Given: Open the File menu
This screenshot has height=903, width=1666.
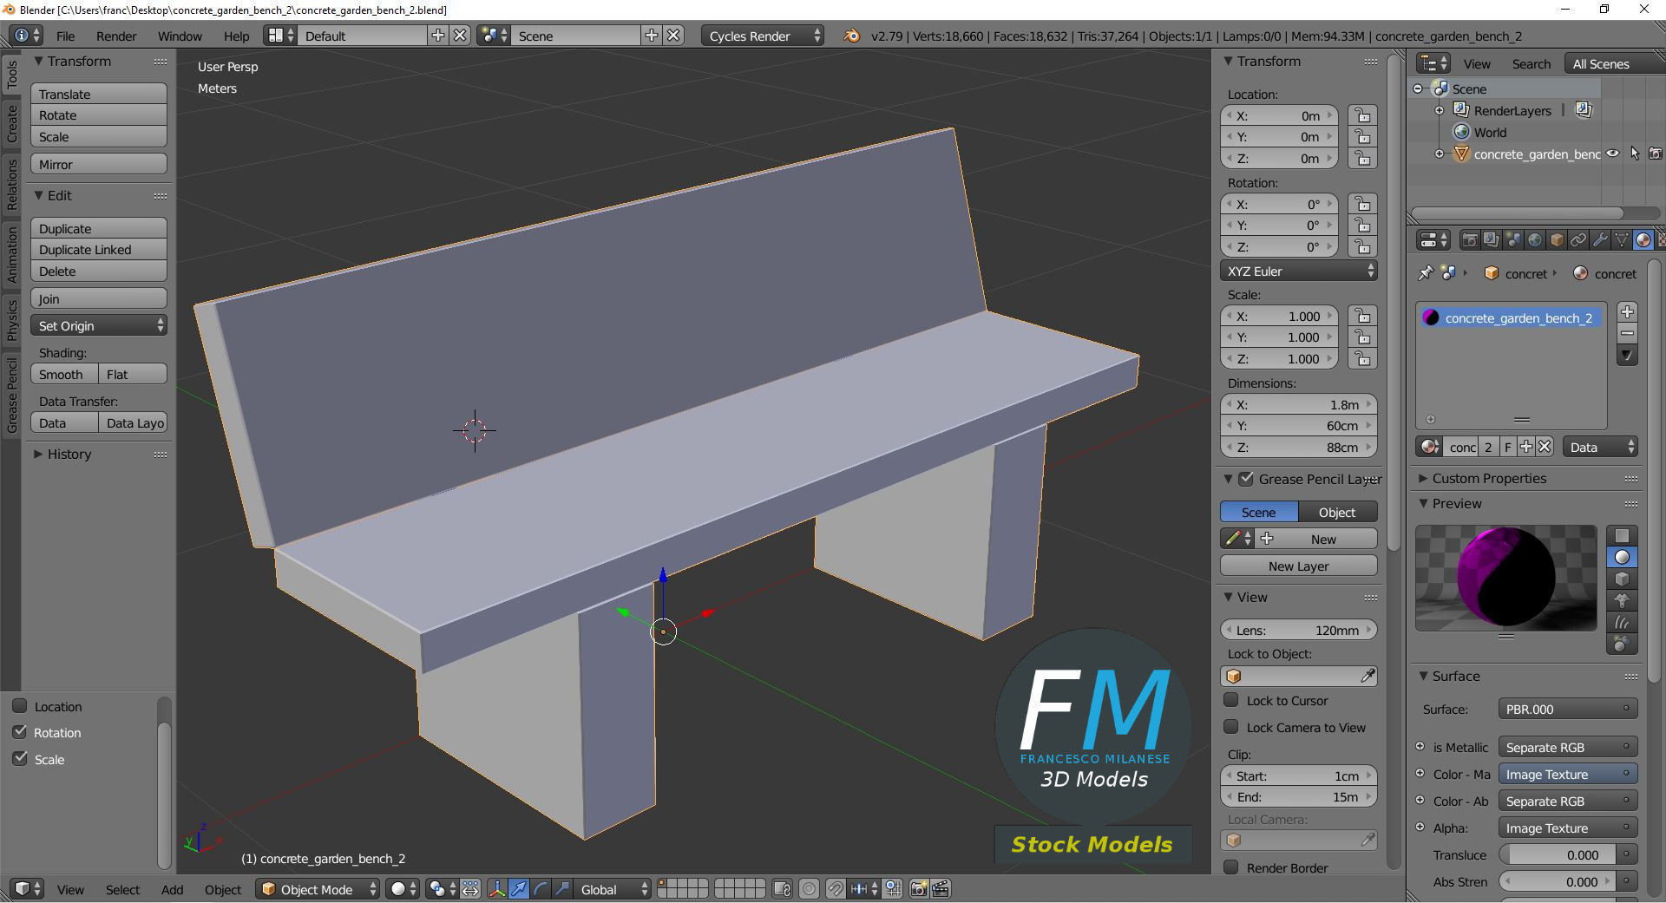Looking at the screenshot, I should (65, 36).
